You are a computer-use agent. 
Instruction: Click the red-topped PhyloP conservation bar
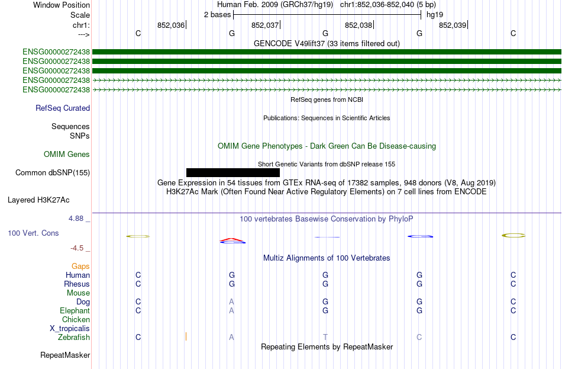coord(232,241)
